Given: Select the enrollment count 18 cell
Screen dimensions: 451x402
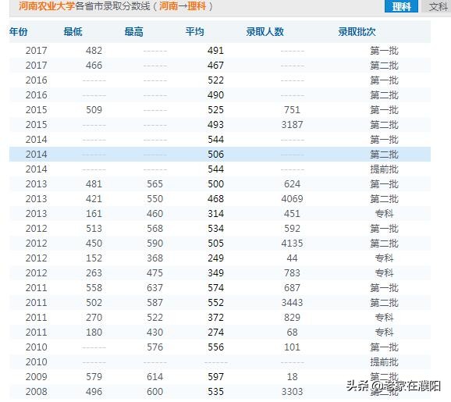Looking at the screenshot, I should tap(293, 377).
